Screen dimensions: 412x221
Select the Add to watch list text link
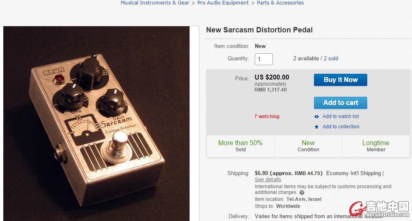341,116
